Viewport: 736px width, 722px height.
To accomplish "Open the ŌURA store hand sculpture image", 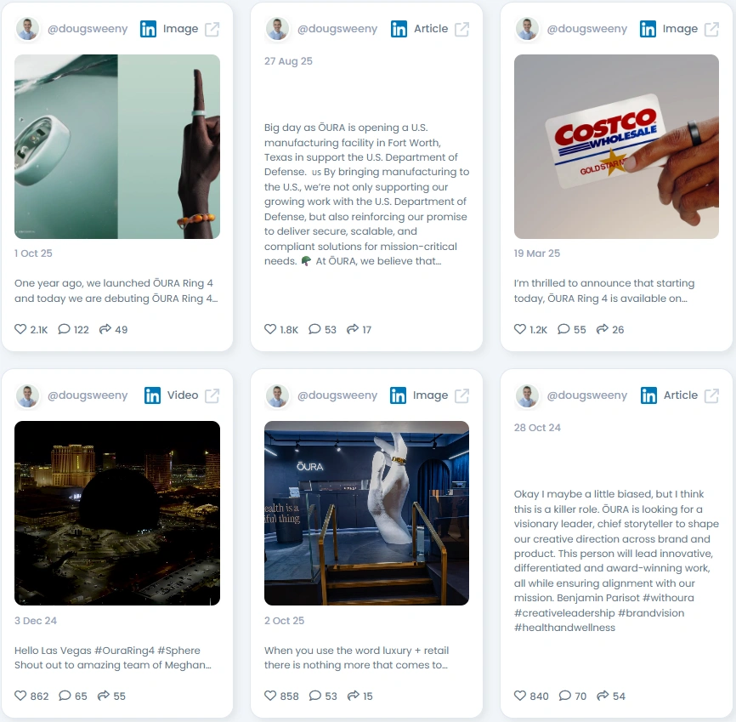I will (366, 513).
